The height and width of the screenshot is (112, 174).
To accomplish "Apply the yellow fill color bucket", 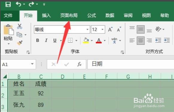I will (x=86, y=41).
